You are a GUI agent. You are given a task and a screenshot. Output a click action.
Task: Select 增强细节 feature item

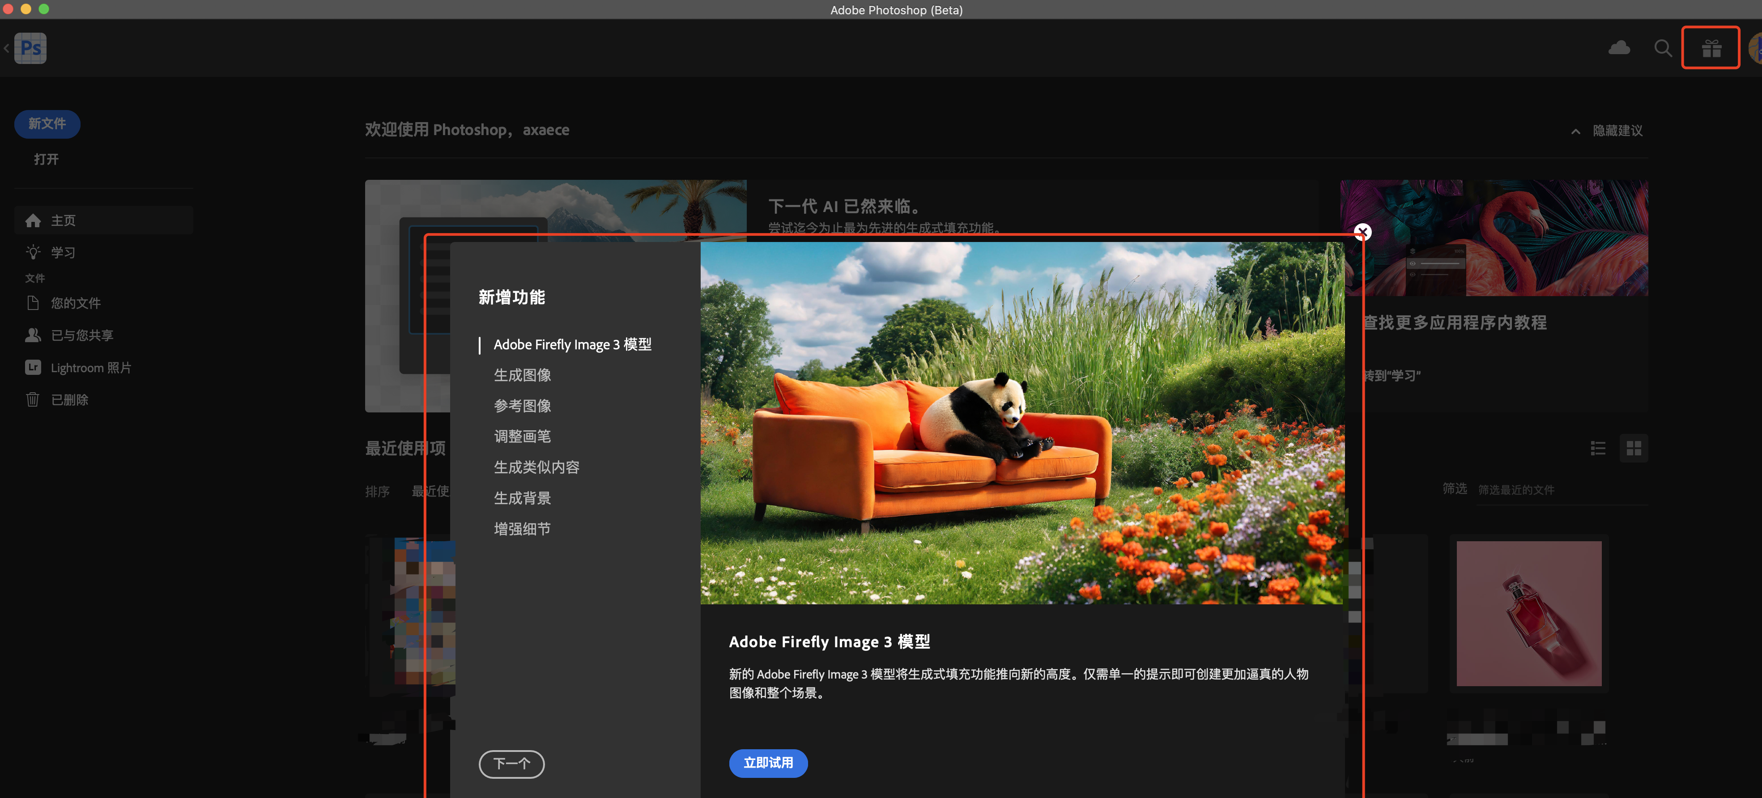pos(523,529)
